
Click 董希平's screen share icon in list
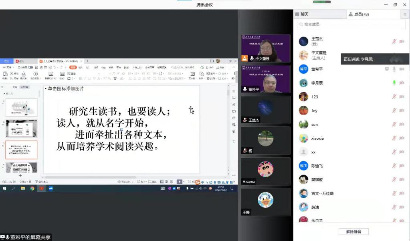387,69
